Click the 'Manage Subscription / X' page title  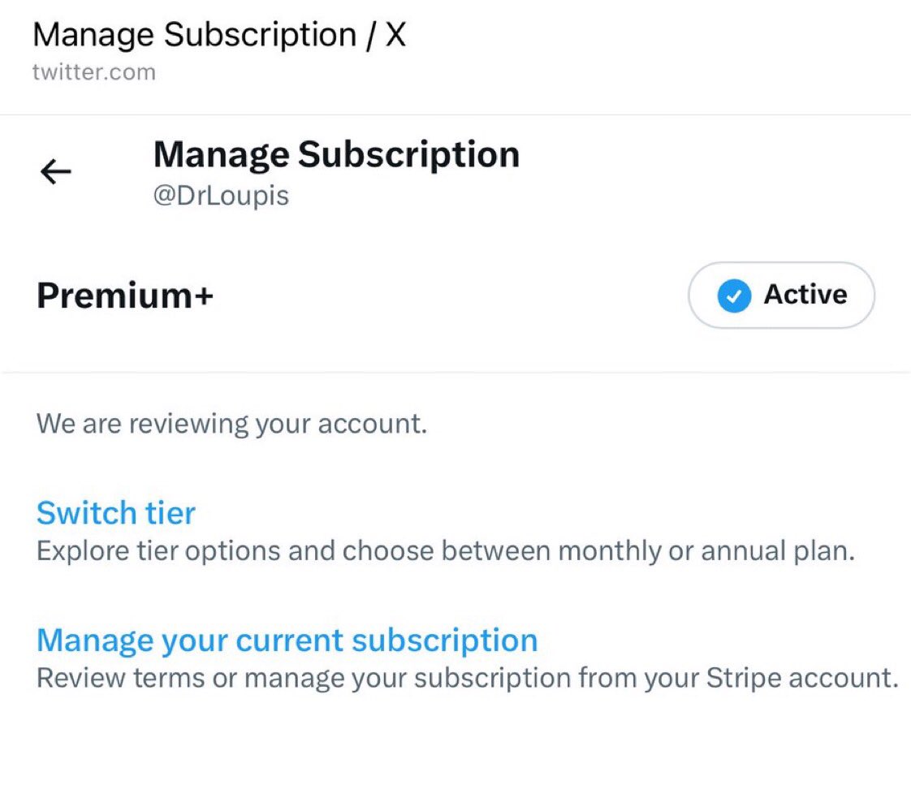tap(218, 35)
